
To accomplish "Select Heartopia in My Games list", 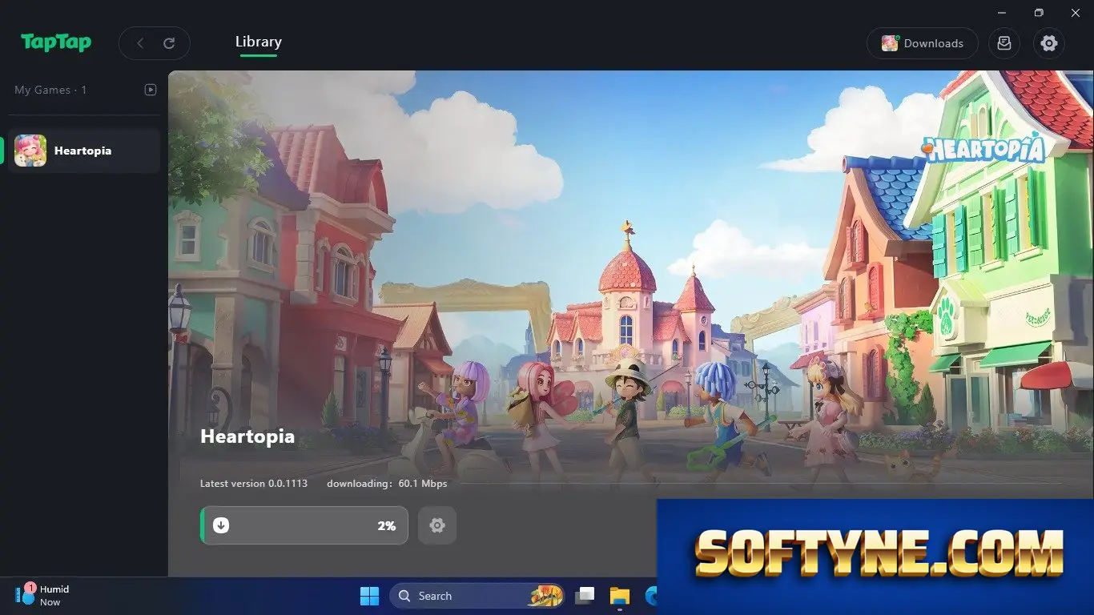I will pos(84,151).
